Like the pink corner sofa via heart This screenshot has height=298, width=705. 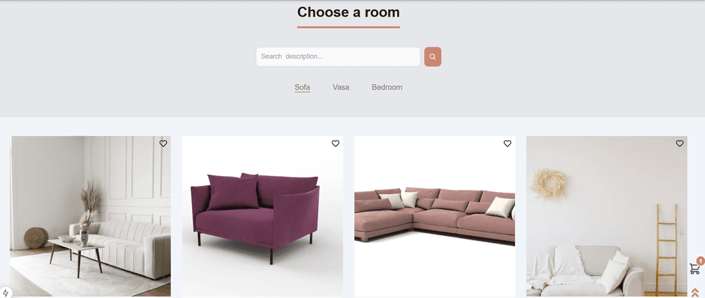tap(507, 143)
